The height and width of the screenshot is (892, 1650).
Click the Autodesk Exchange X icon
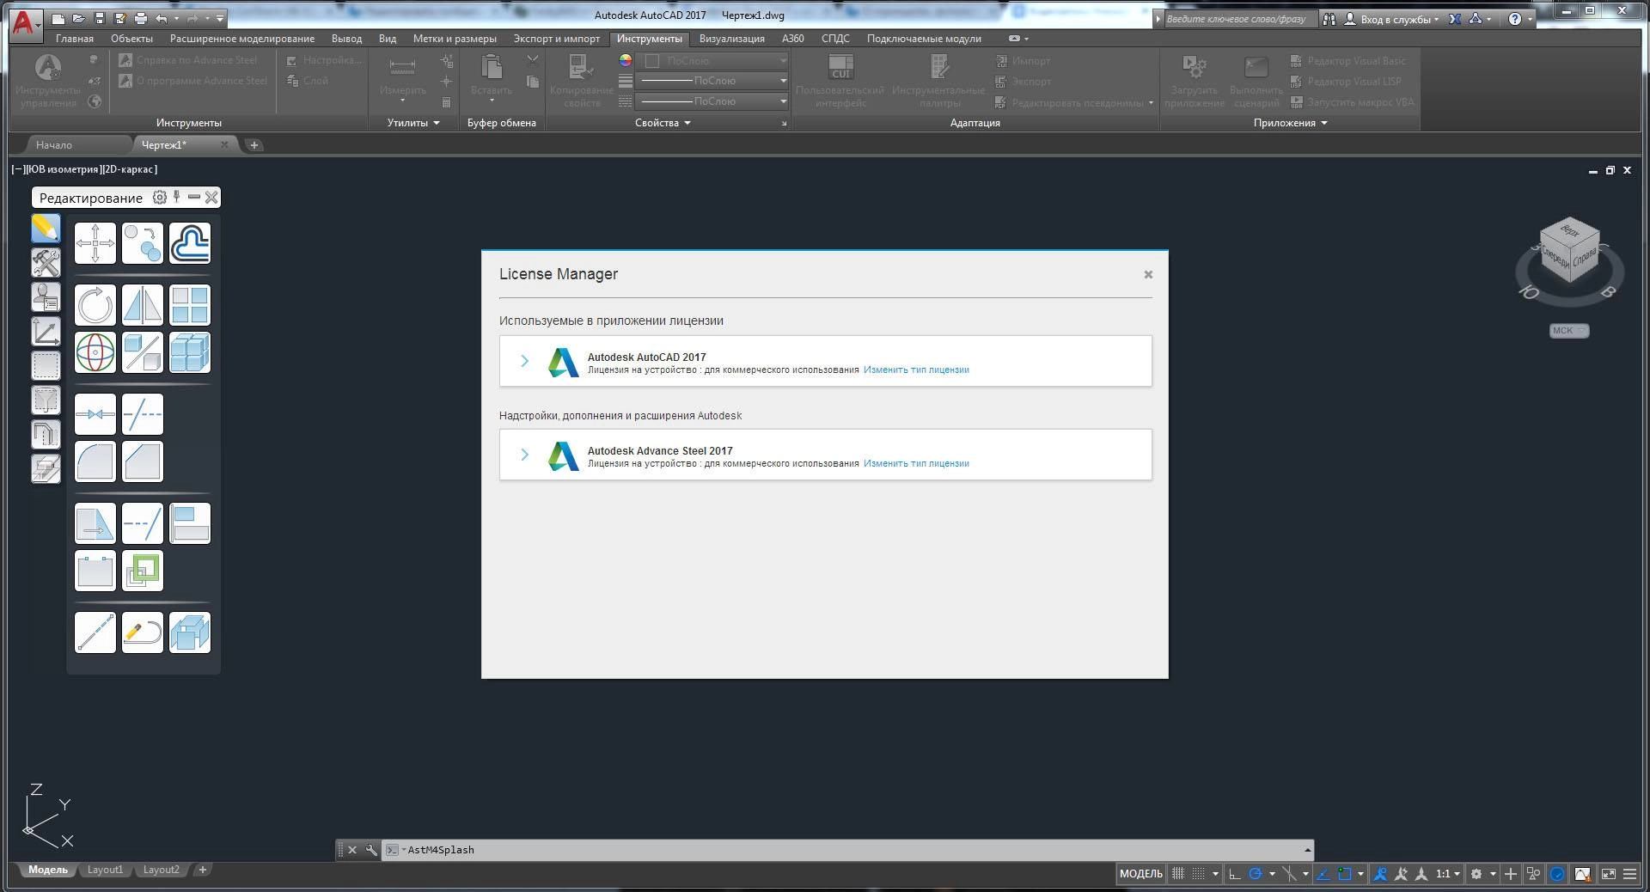click(x=1455, y=19)
